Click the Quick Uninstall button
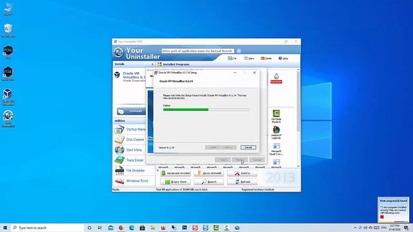413x232 pixels. (x=209, y=173)
